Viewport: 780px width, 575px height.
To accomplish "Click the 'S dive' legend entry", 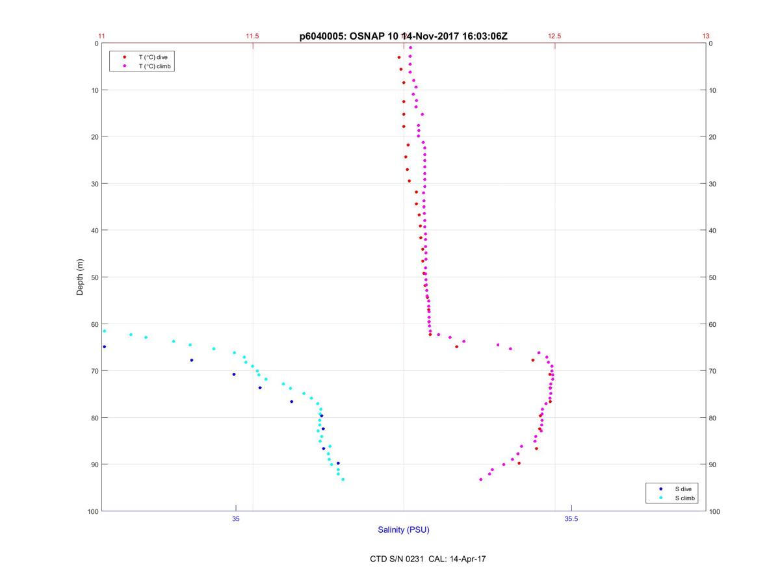I will coord(684,489).
